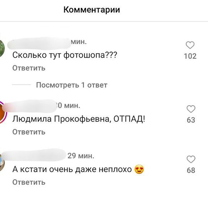Like the "Сколько тут фотошопа???" comment

190,45
